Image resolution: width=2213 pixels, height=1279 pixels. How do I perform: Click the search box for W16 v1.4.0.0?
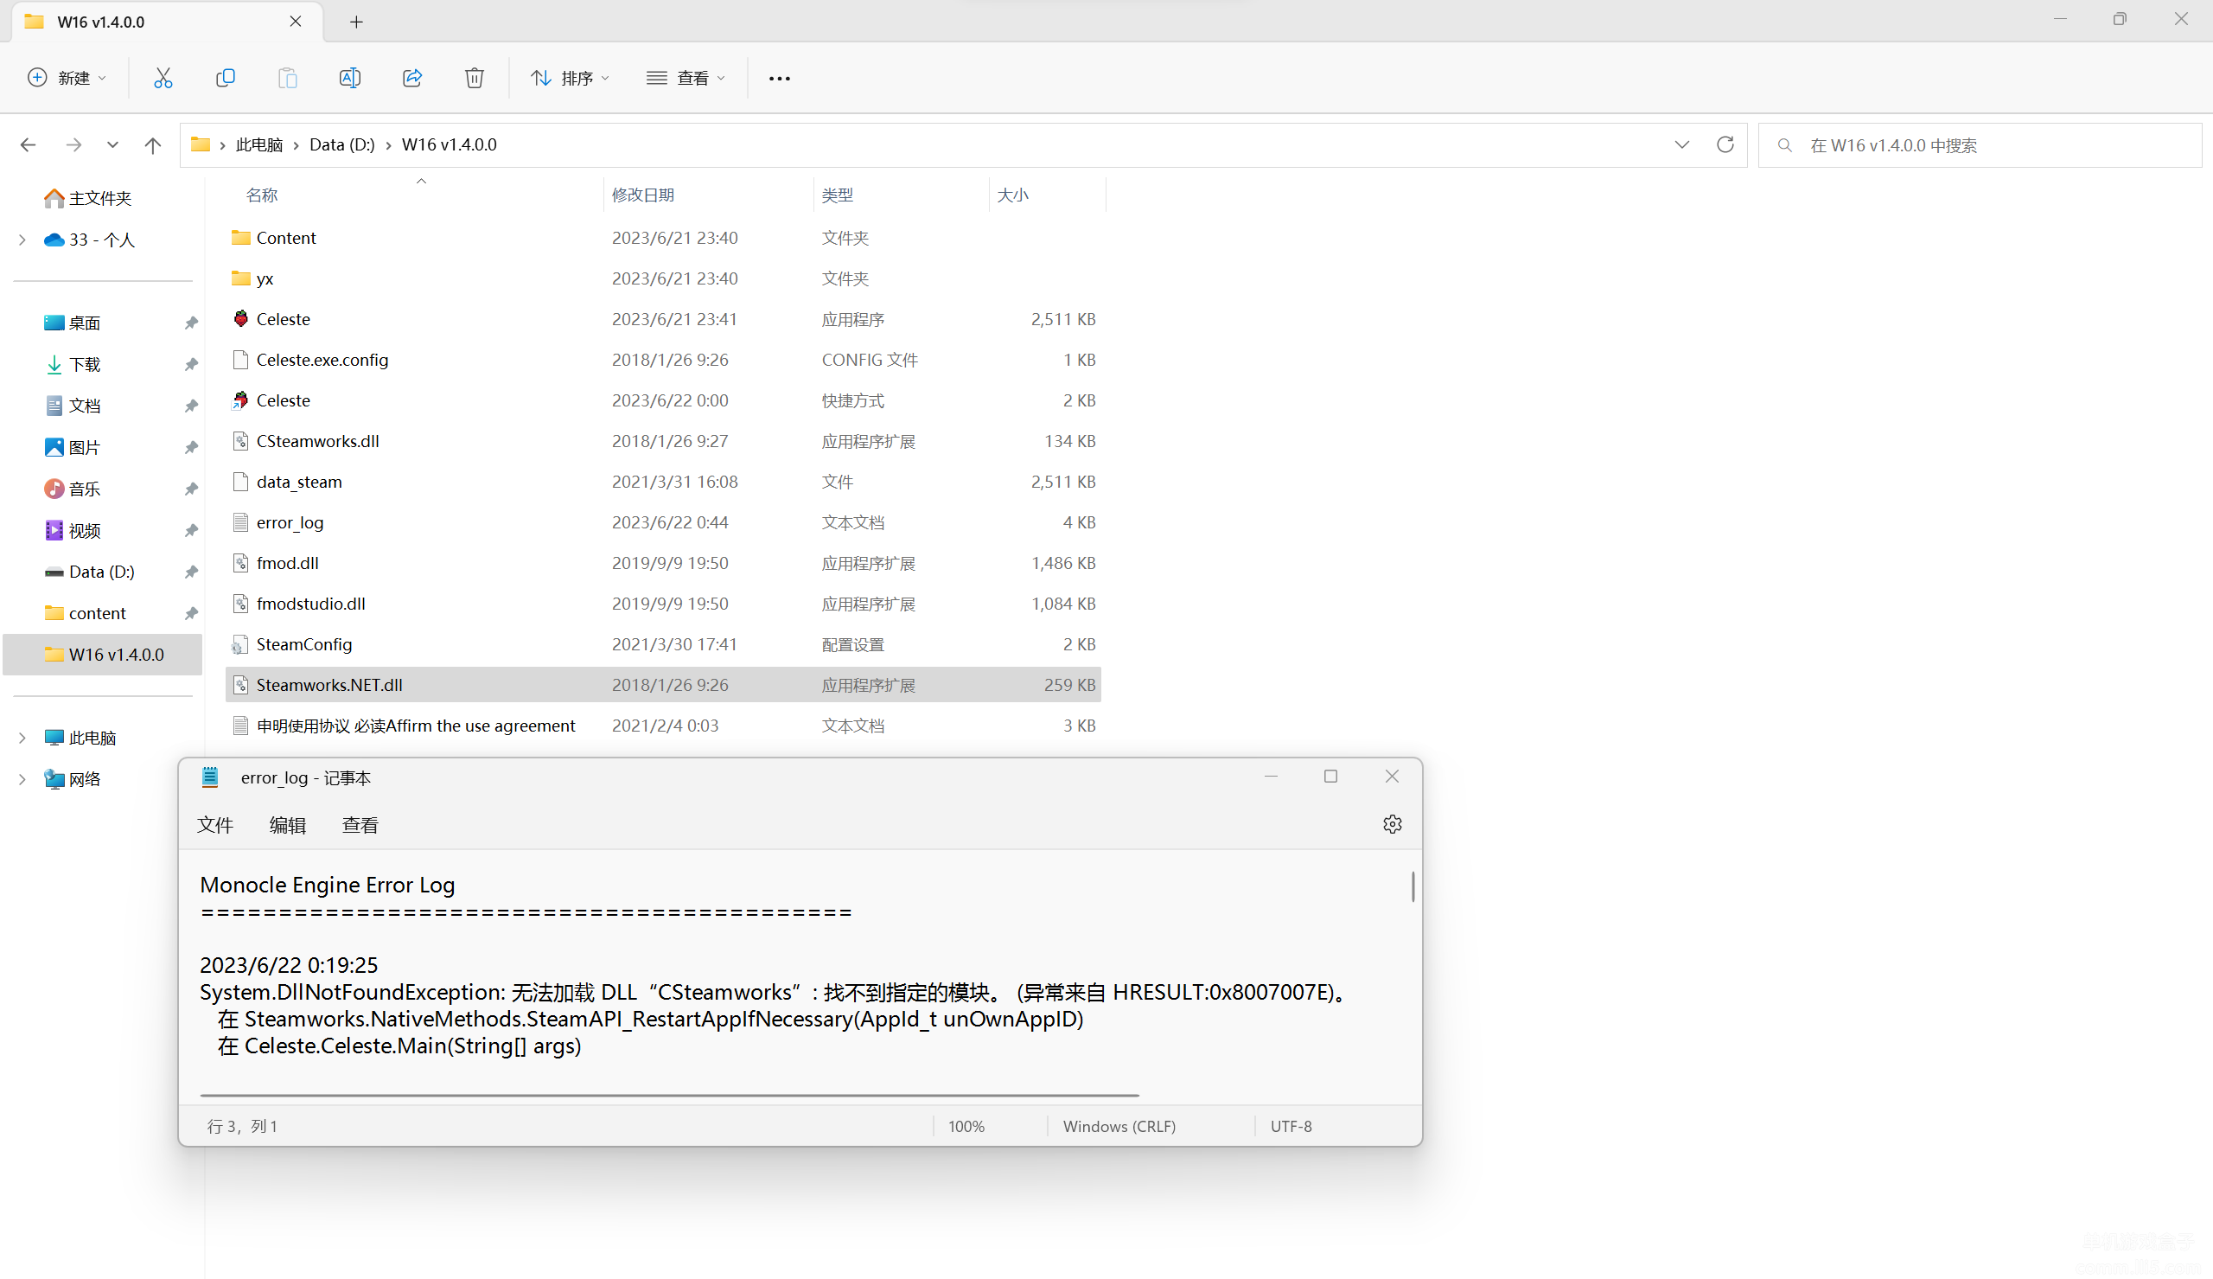pos(1980,145)
